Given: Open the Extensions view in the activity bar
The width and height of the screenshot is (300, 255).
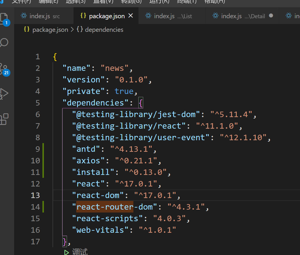Looking at the screenshot, I should 4,119.
